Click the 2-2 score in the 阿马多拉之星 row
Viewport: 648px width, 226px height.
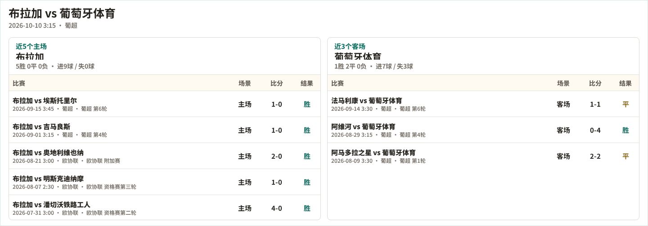point(595,156)
